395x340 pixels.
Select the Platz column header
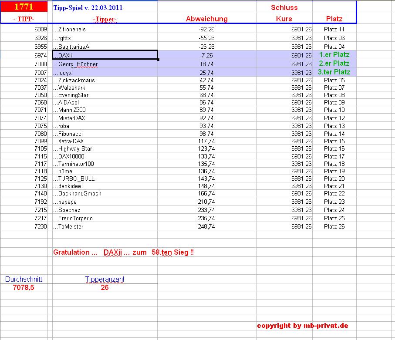point(334,19)
